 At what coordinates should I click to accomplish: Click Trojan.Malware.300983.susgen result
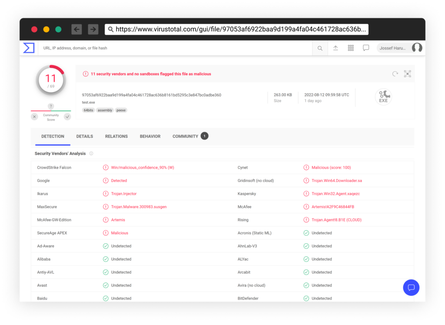click(139, 207)
